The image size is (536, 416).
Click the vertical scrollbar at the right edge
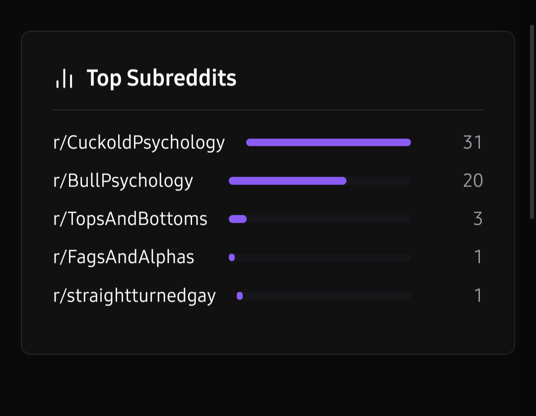532,121
